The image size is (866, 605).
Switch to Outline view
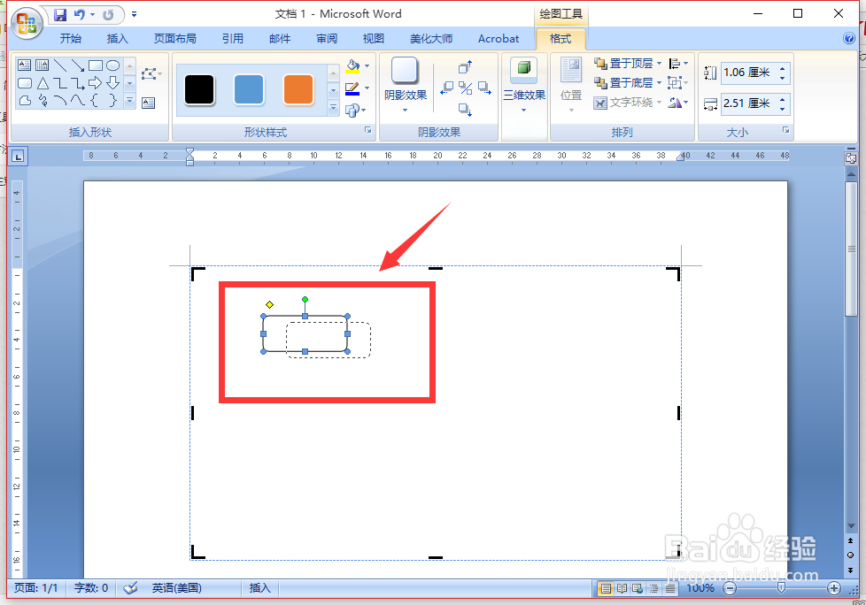[653, 588]
